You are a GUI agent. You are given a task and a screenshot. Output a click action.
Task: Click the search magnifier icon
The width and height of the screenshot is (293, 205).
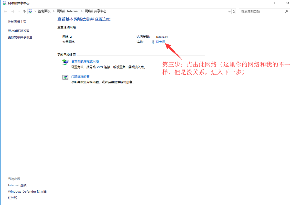click(x=286, y=11)
